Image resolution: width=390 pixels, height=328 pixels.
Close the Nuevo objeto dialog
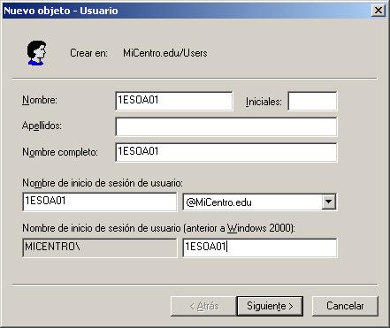coord(379,11)
